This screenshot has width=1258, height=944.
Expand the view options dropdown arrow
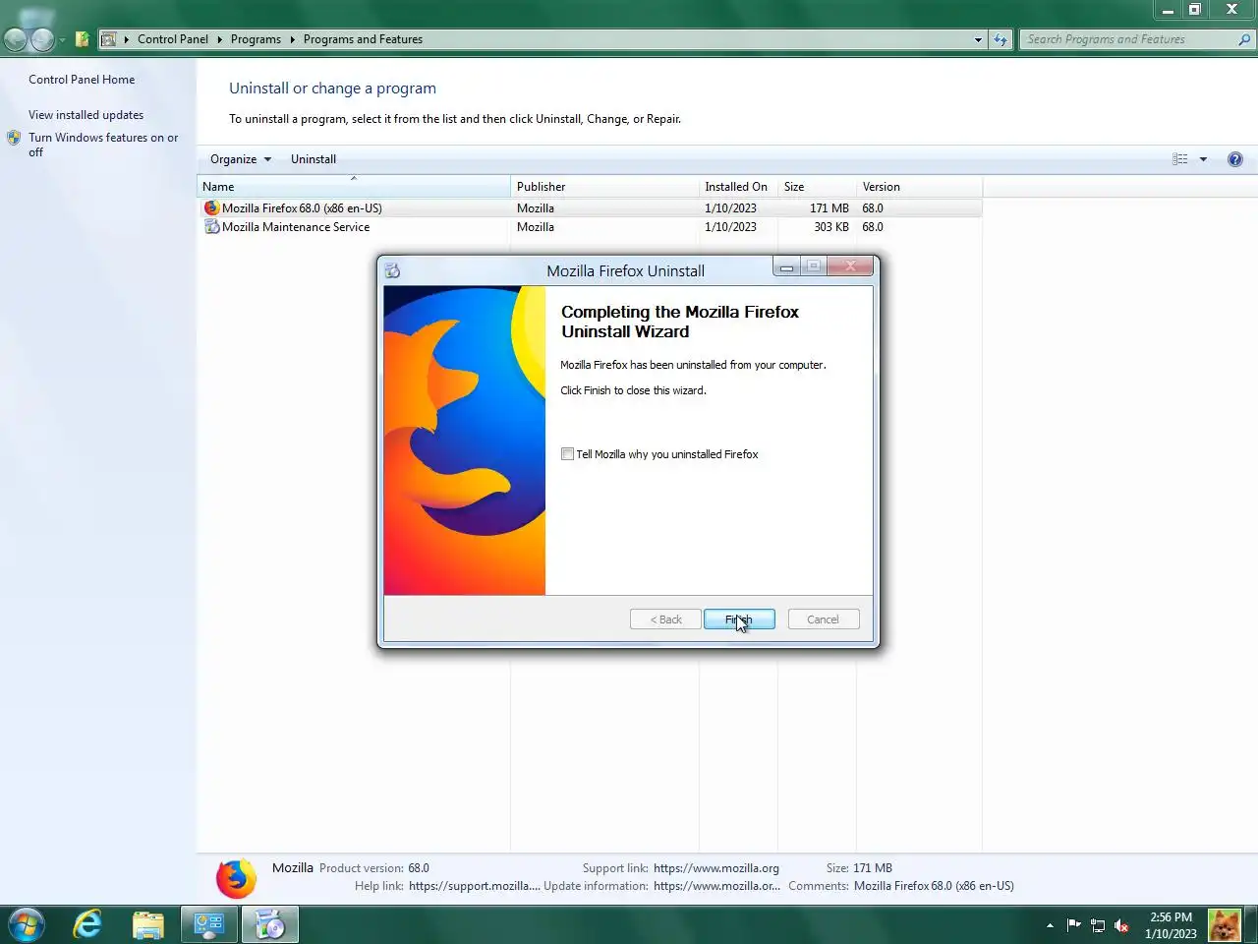click(1203, 159)
